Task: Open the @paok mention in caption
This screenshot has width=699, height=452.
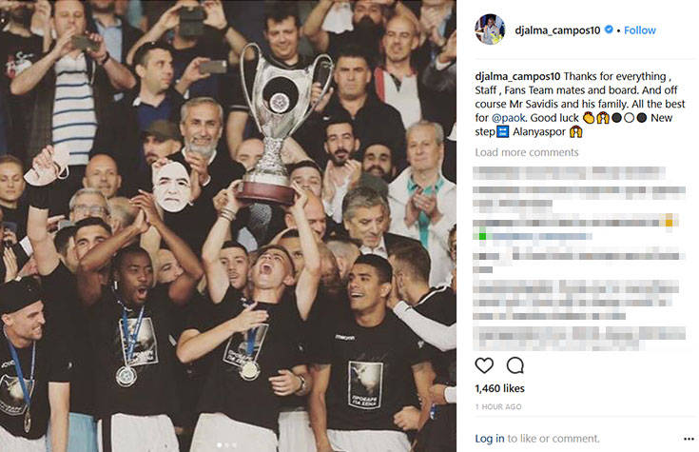Action: tap(509, 118)
